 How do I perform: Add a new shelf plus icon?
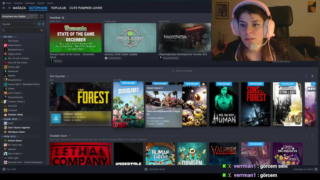[x=173, y=71]
